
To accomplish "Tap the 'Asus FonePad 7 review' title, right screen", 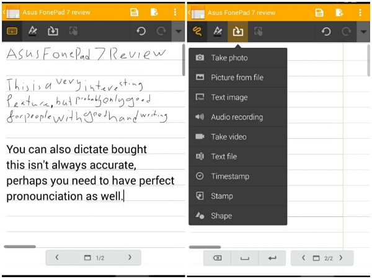I will coord(242,12).
